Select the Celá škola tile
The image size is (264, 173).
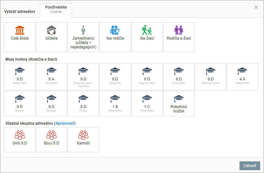click(x=20, y=37)
